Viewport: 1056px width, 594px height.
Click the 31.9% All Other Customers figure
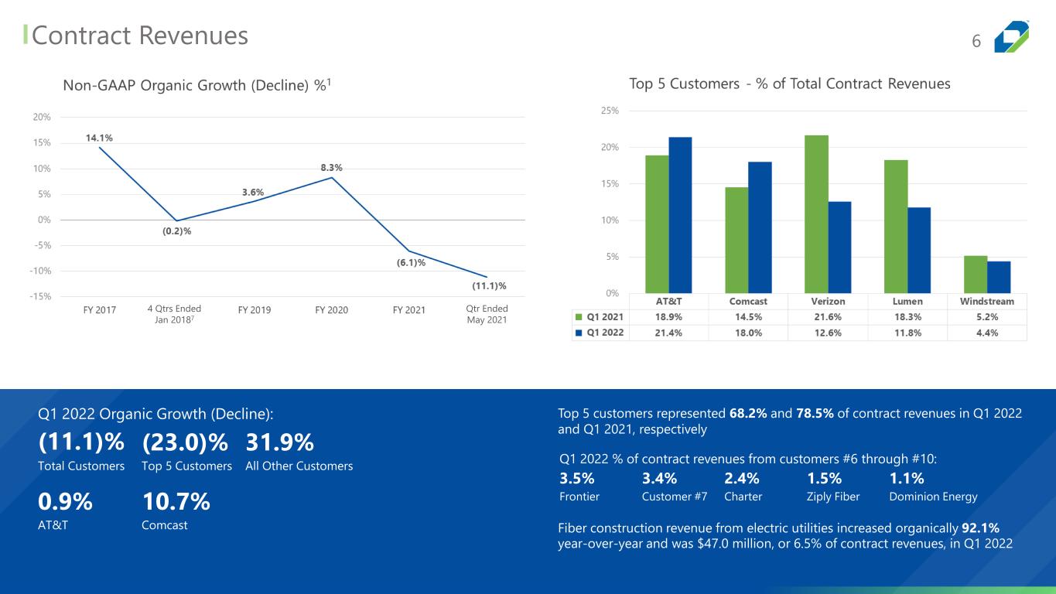(x=280, y=442)
